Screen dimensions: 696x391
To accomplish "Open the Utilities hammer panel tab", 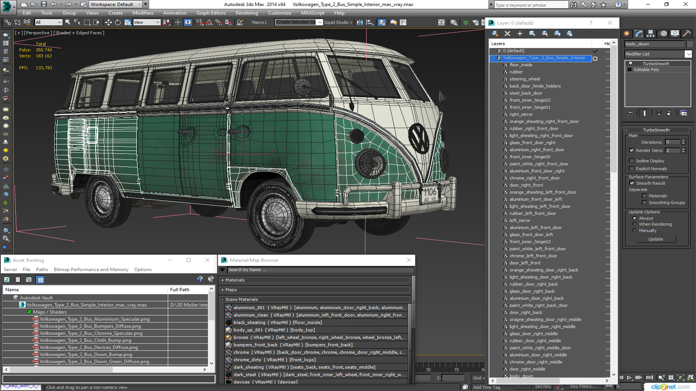I will (687, 33).
